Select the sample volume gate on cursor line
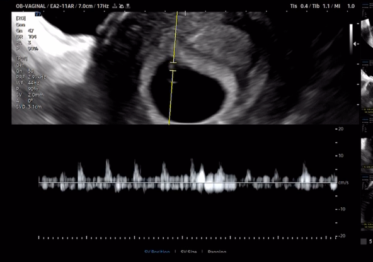373x262 pixels. 173,67
